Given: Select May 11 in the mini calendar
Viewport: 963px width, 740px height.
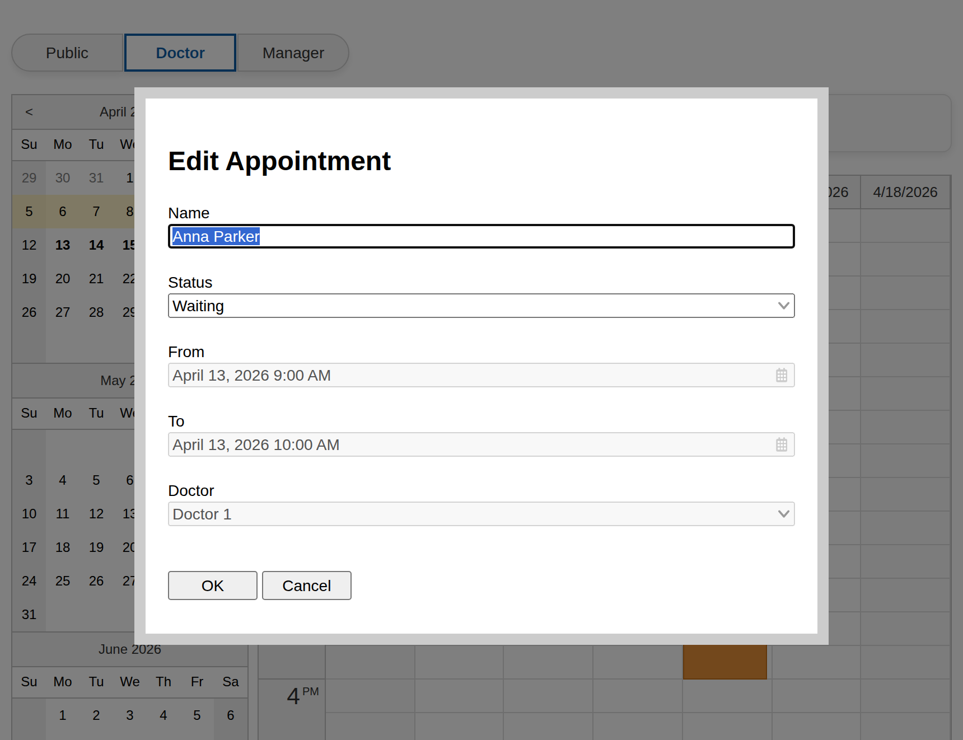Looking at the screenshot, I should pos(62,514).
